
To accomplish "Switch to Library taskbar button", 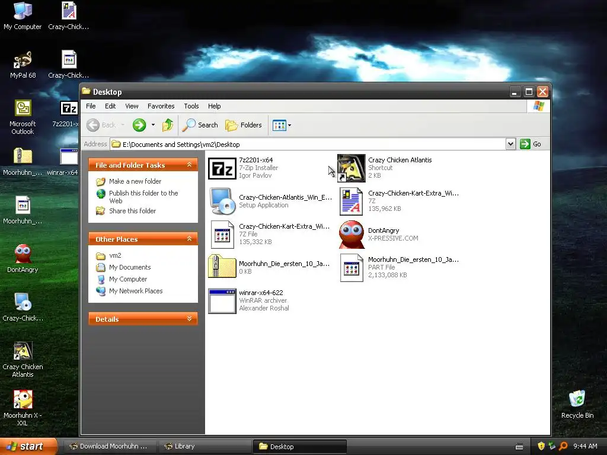I will coord(205,447).
